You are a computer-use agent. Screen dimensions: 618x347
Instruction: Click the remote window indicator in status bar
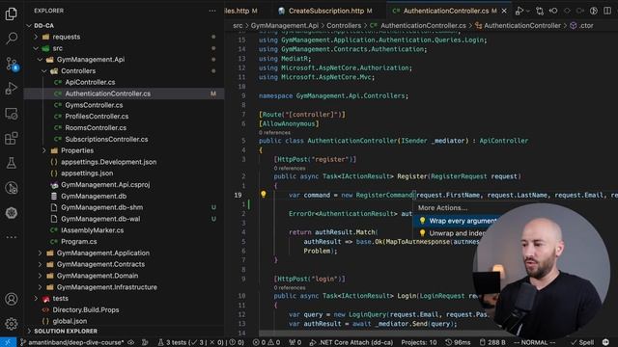click(x=8, y=342)
